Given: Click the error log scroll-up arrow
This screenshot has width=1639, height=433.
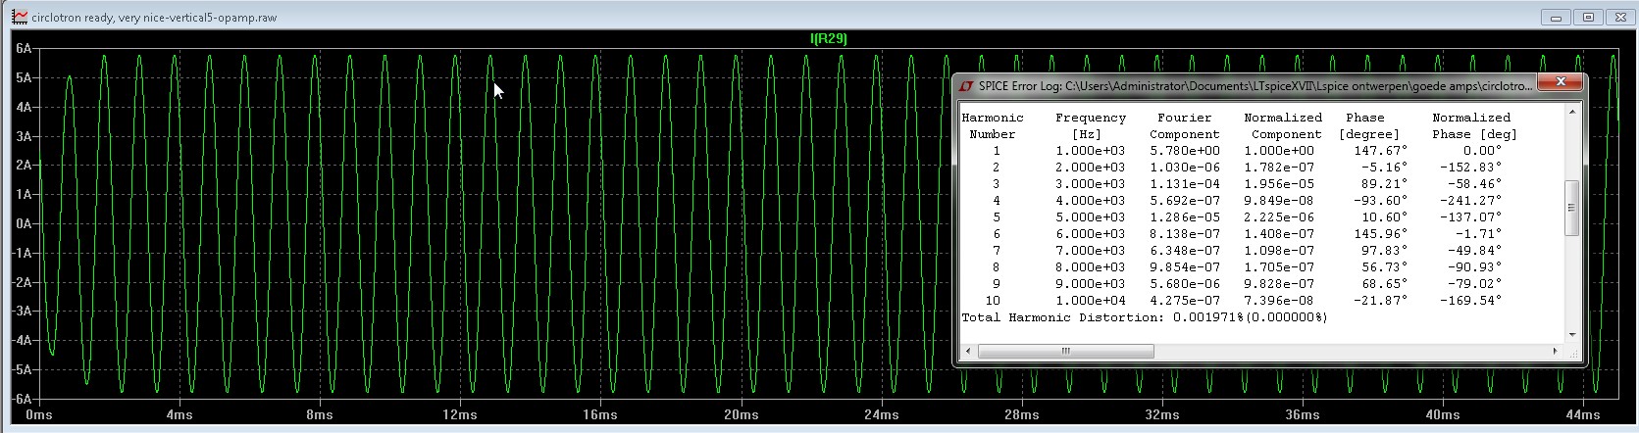Looking at the screenshot, I should (1570, 111).
